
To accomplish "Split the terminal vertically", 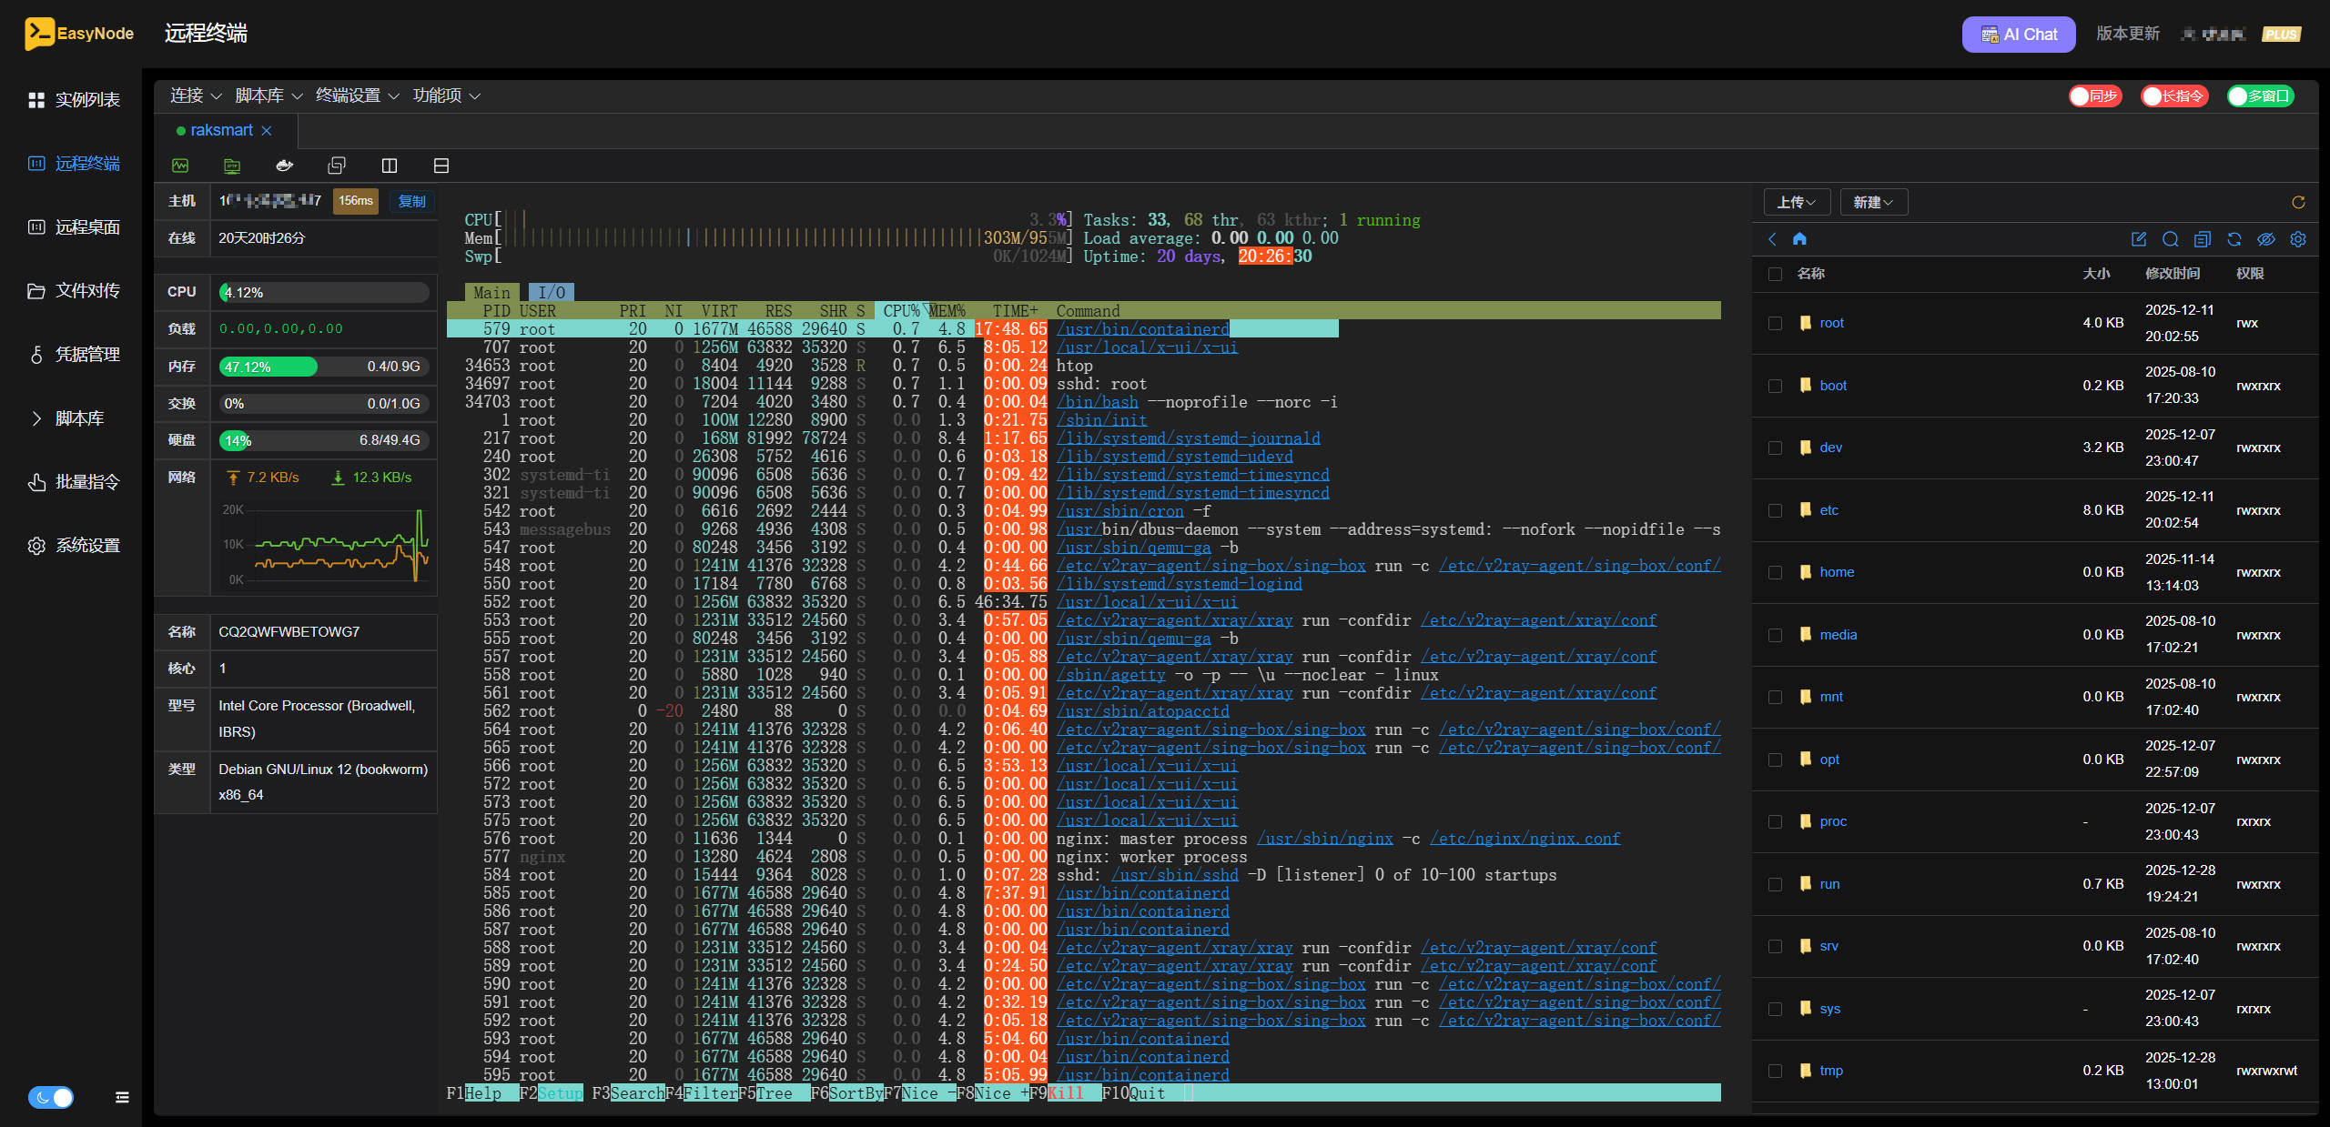I will pyautogui.click(x=390, y=166).
